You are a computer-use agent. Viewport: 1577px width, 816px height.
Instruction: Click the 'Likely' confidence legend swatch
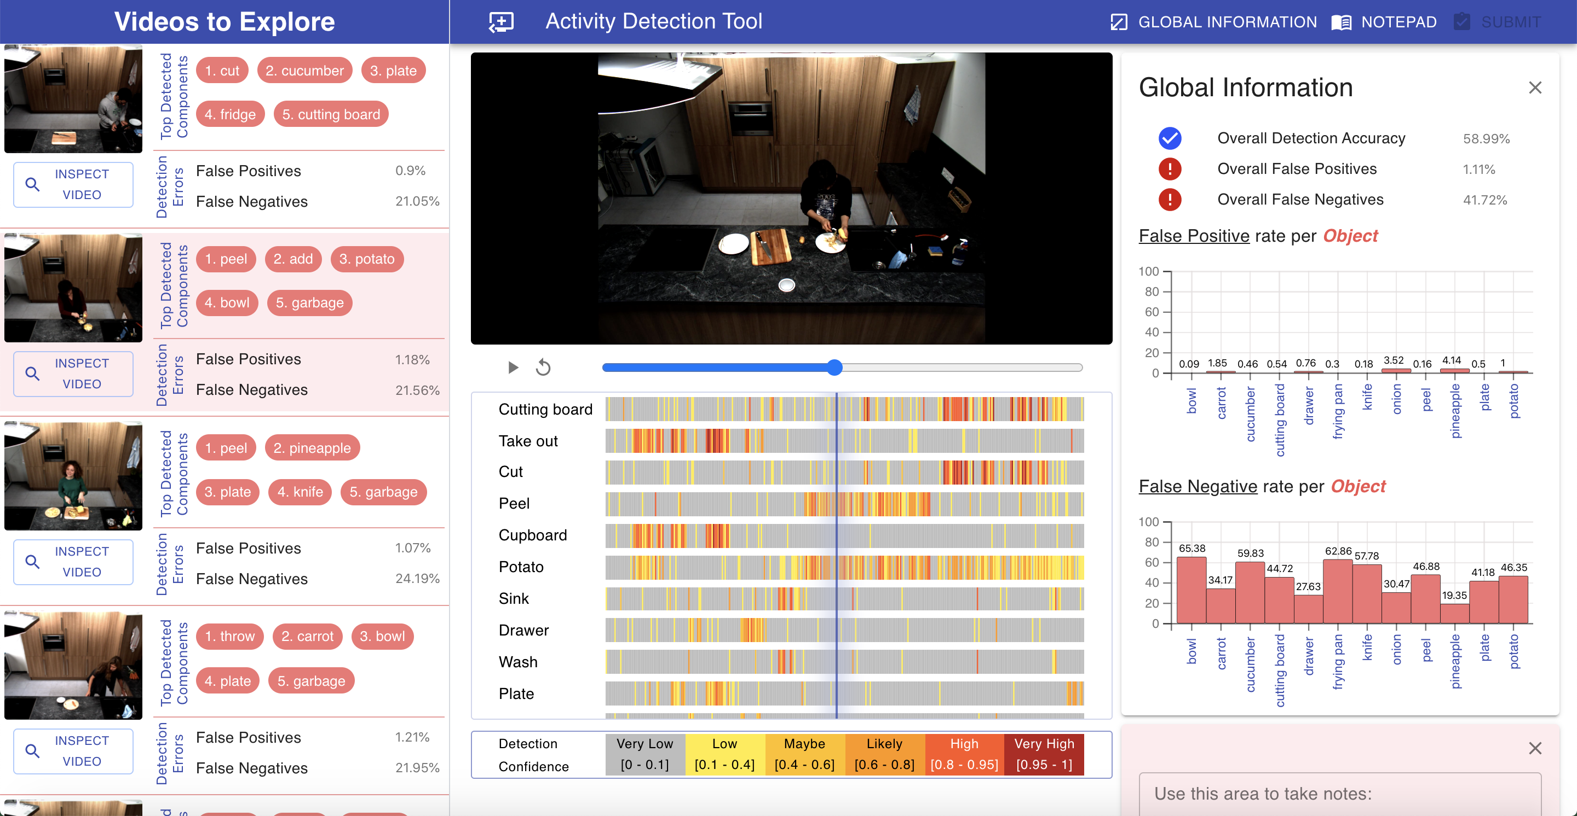coord(885,754)
